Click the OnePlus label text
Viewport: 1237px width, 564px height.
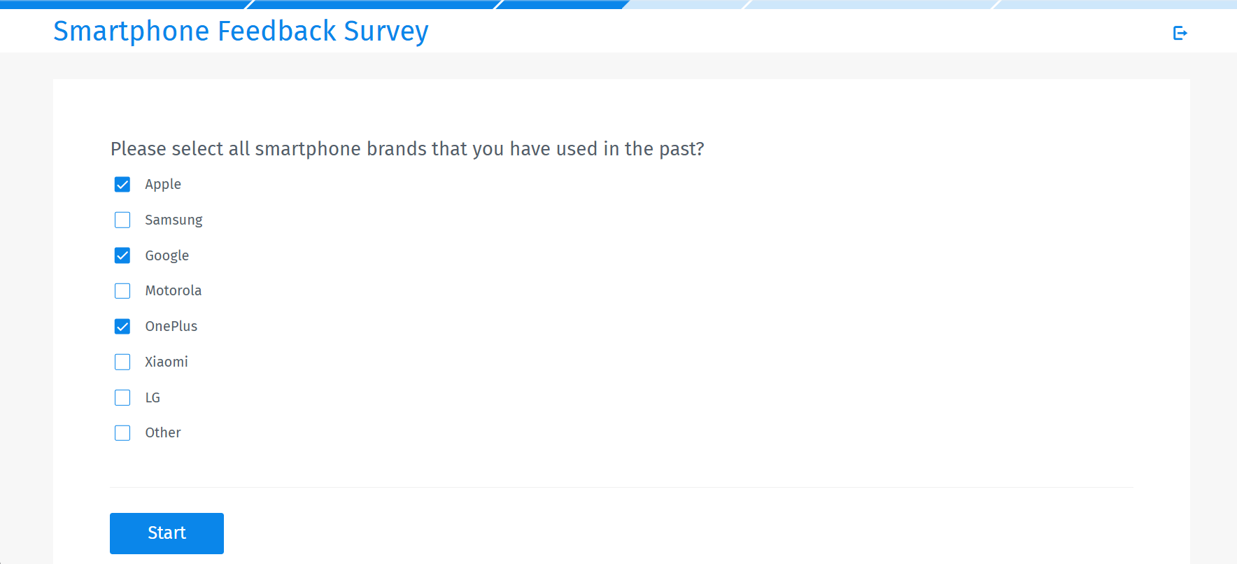(x=171, y=326)
